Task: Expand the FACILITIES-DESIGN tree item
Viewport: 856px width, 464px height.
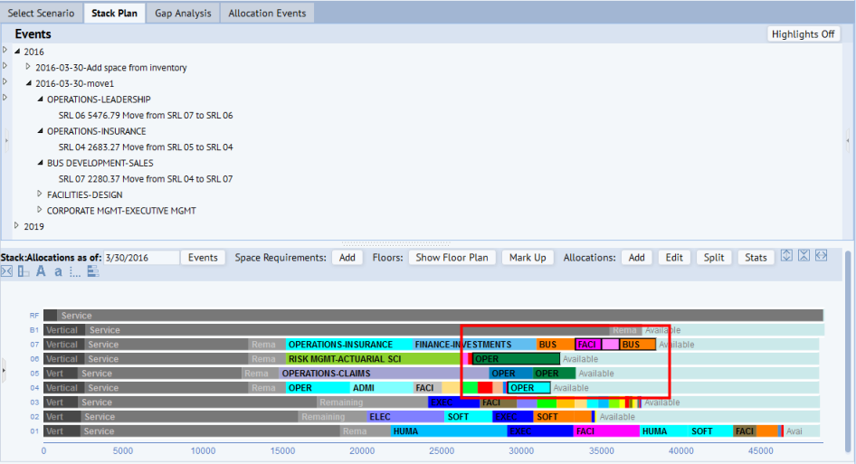Action: click(39, 194)
